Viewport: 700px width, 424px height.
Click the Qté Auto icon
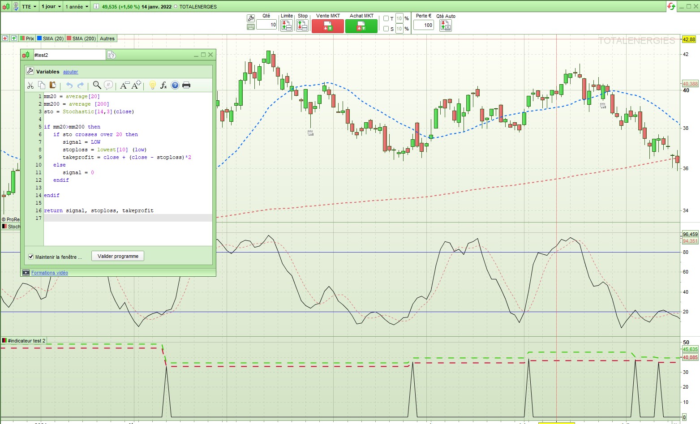point(446,26)
